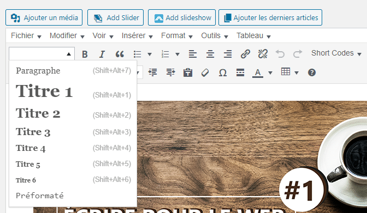
Task: Expand numbered list style options arrow
Action: (177, 54)
